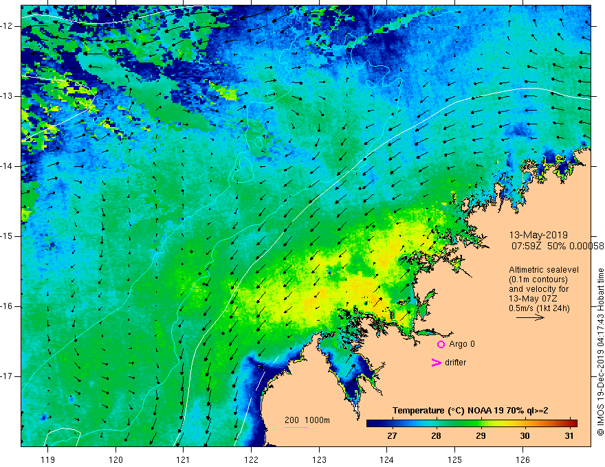Click the -13 latitude axis label
This screenshot has height=467, width=605.
tap(8, 96)
